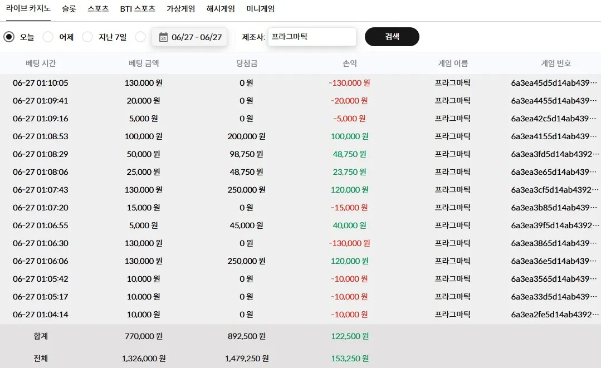Image resolution: width=601 pixels, height=368 pixels.
Task: Click the 베팅 시간 column header
Action: (41, 63)
